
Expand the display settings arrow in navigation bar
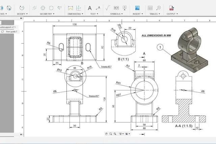[x=129, y=134]
